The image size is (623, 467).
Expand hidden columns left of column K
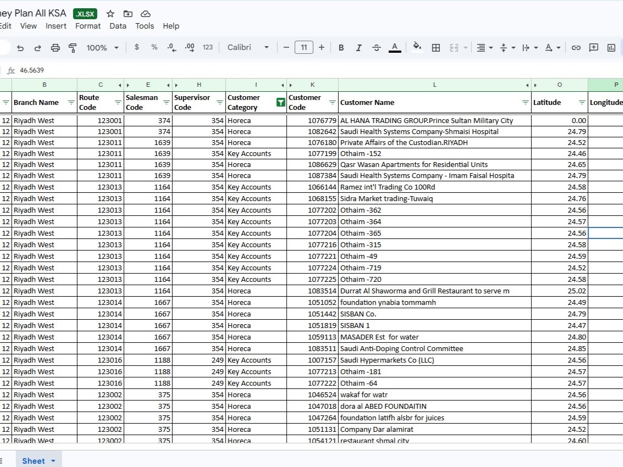pos(291,85)
